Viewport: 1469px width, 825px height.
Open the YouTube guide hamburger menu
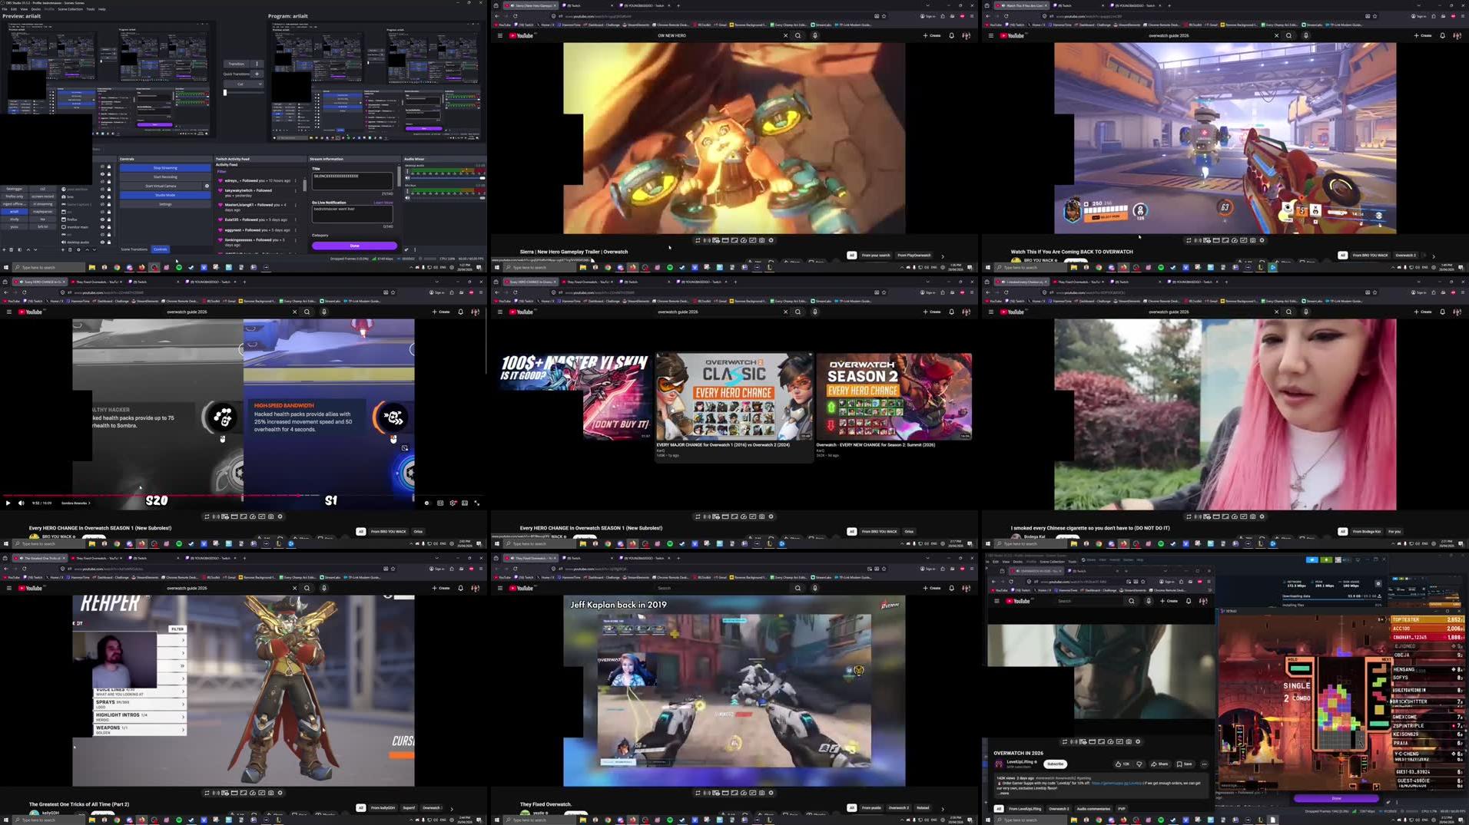tap(500, 35)
